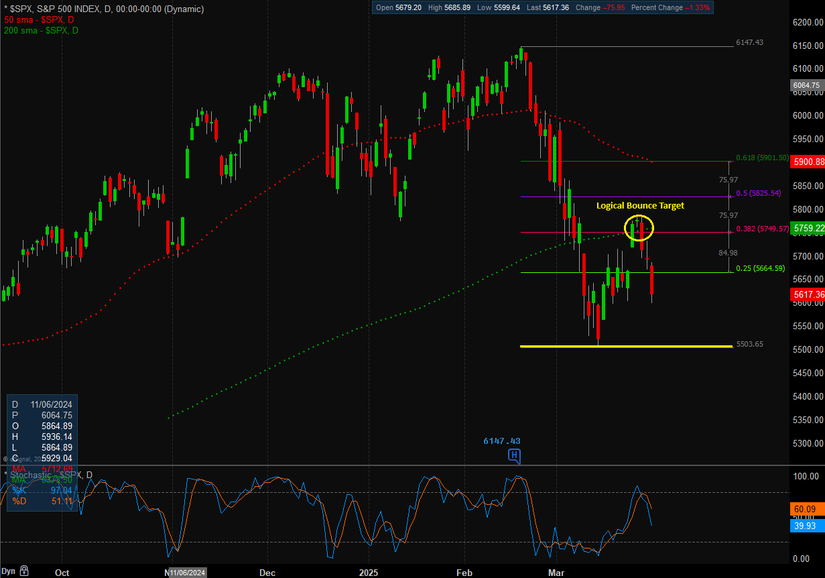Click the Stochastic study title label
The image size is (825, 578).
point(50,475)
